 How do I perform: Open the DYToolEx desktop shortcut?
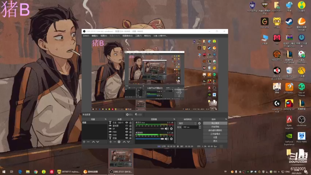click(289, 88)
